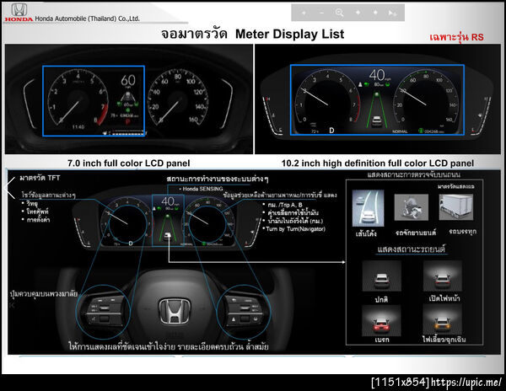Click the "เบรก" caption
506x391 pixels.
tap(382, 340)
